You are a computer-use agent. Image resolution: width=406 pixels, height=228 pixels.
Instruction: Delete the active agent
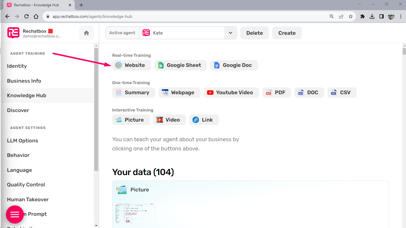(x=255, y=33)
